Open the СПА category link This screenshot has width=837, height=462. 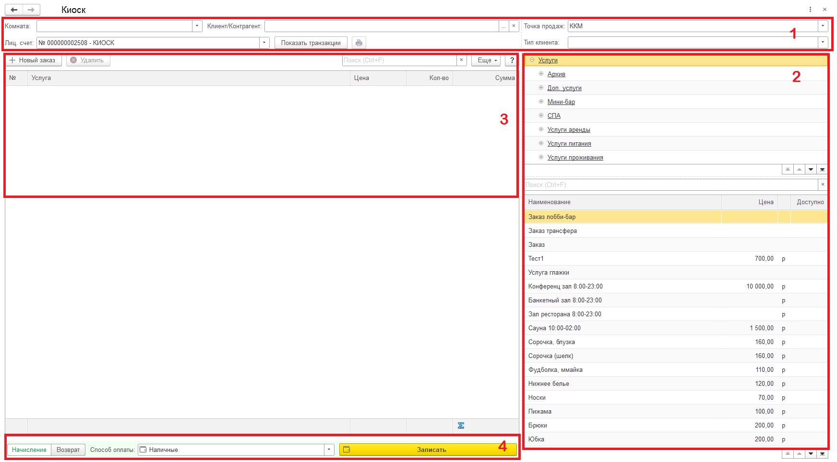554,115
